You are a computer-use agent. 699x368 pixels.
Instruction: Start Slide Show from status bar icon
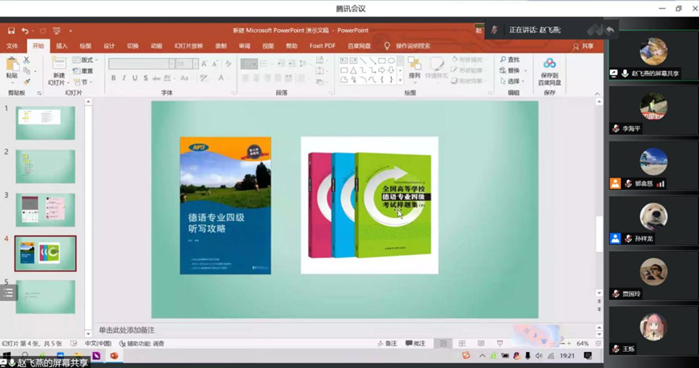pos(499,344)
